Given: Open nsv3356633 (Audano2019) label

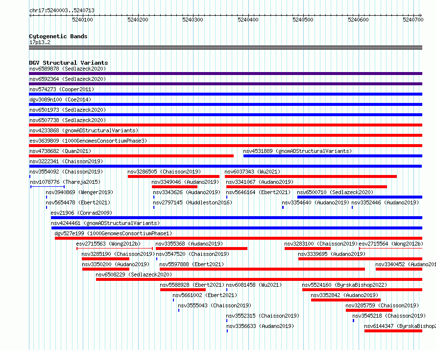Looking at the screenshot, I should [260, 326].
